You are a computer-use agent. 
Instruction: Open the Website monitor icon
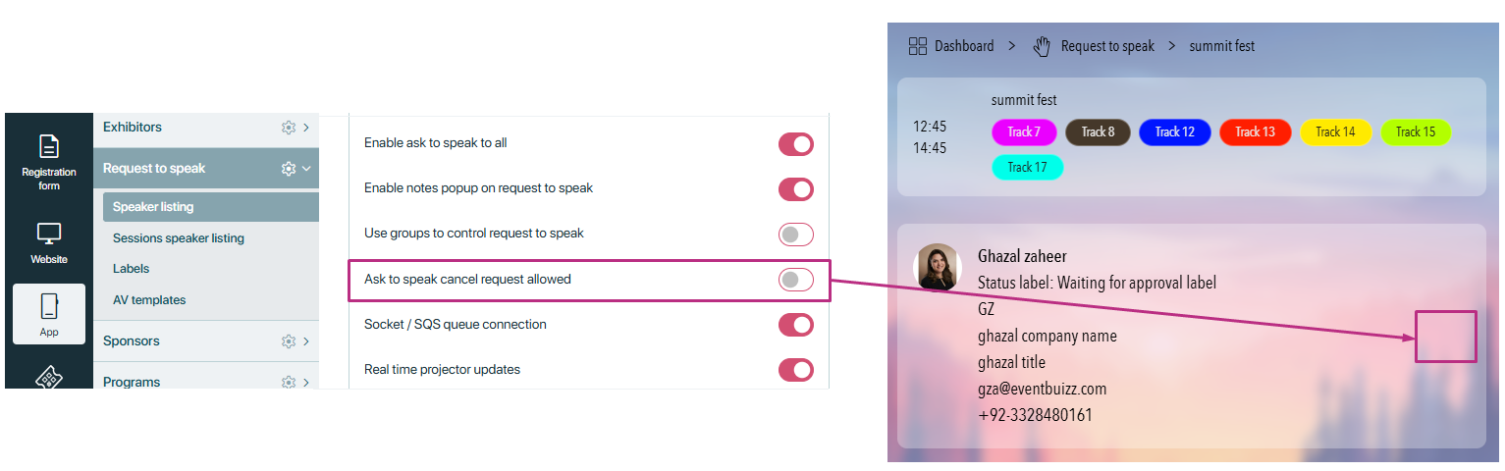coord(49,235)
